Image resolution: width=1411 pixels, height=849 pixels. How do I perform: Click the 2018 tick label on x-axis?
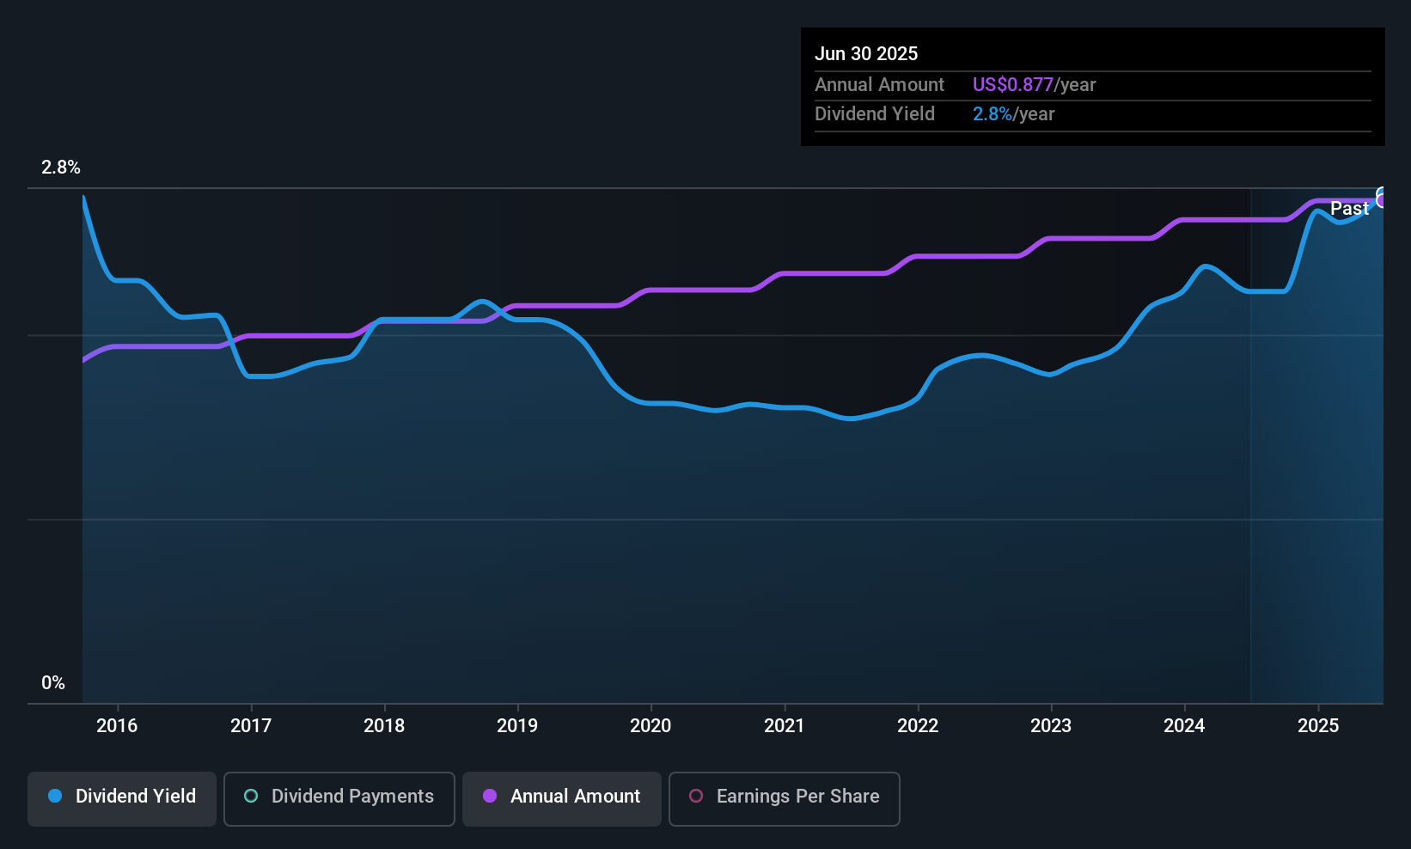[384, 725]
